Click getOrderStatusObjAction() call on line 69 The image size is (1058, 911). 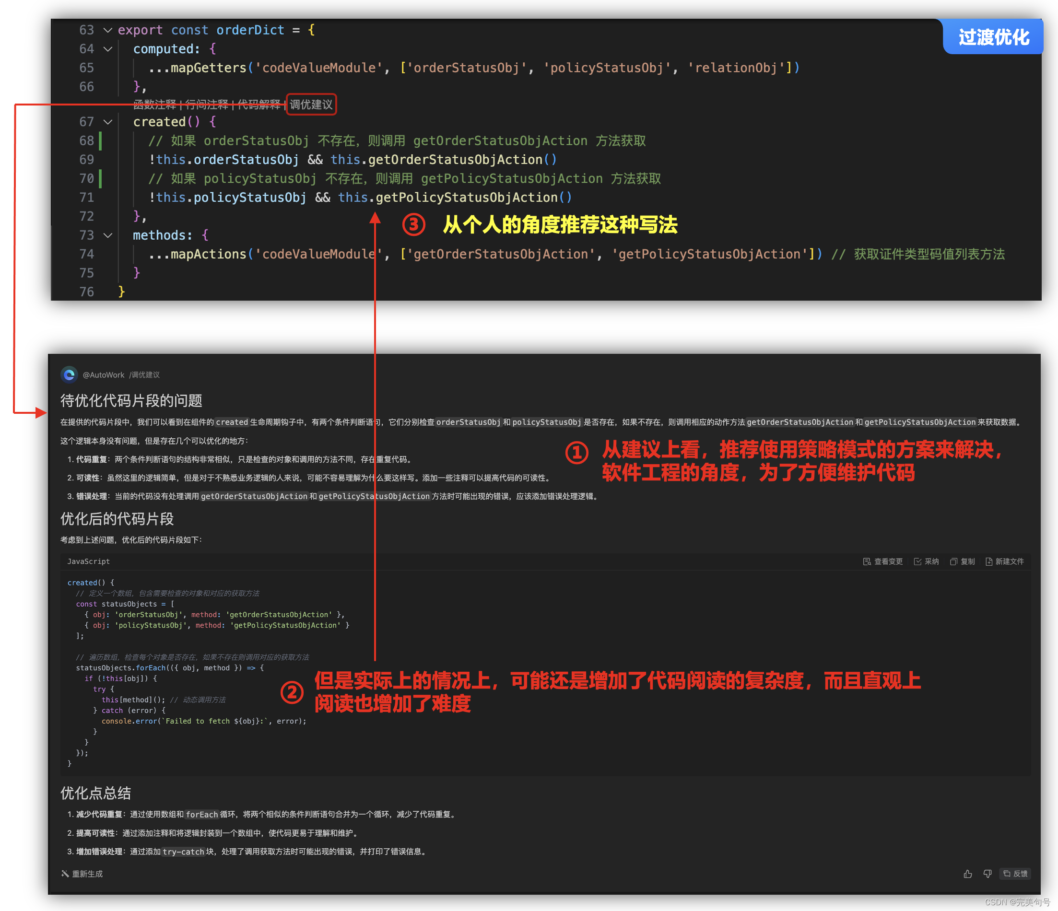coord(462,160)
